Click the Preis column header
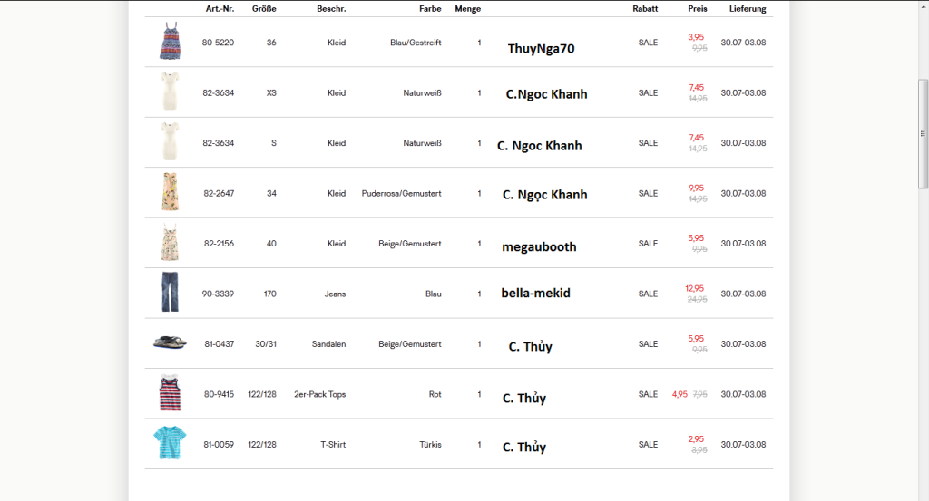The width and height of the screenshot is (929, 501). point(697,8)
